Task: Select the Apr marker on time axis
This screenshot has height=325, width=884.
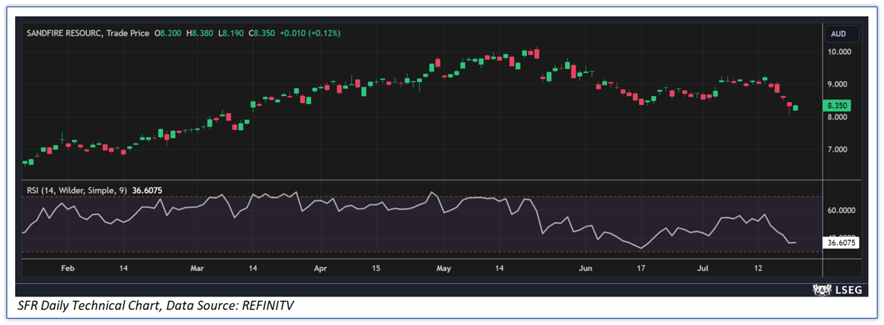Action: [x=320, y=269]
